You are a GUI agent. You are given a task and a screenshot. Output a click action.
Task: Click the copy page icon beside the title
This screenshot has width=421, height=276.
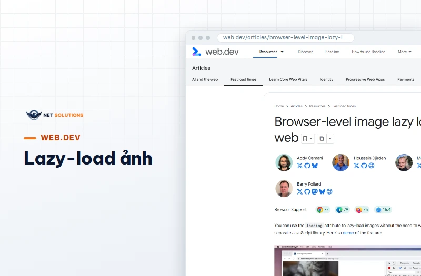click(x=322, y=139)
